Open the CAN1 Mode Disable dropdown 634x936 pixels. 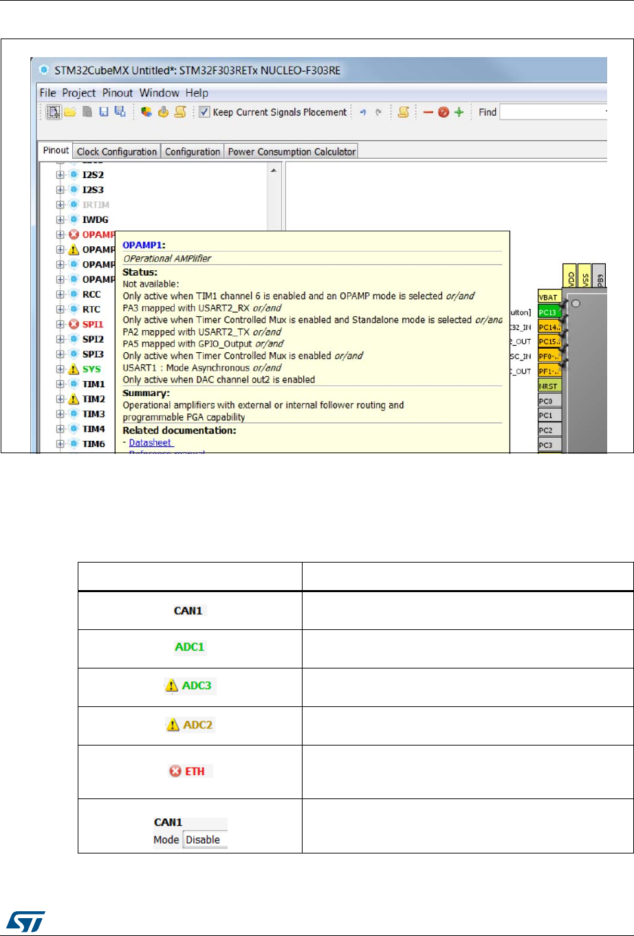coord(205,840)
